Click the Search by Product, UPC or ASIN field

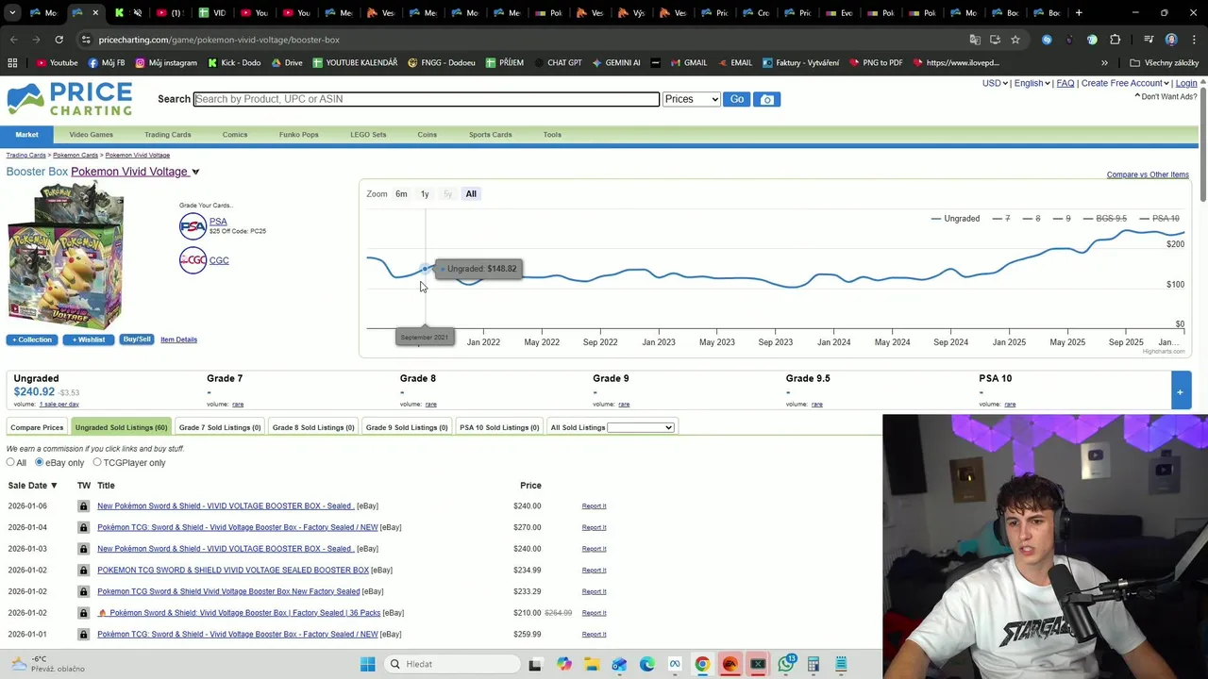[x=427, y=99]
